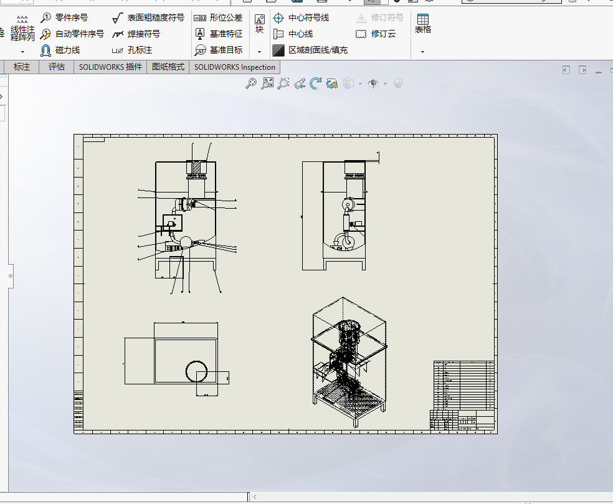Click the horizontal scrollbar left arrow

pyautogui.click(x=255, y=497)
